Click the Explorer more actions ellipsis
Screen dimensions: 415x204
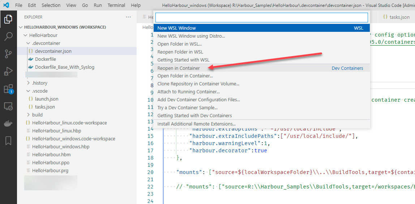pos(128,17)
